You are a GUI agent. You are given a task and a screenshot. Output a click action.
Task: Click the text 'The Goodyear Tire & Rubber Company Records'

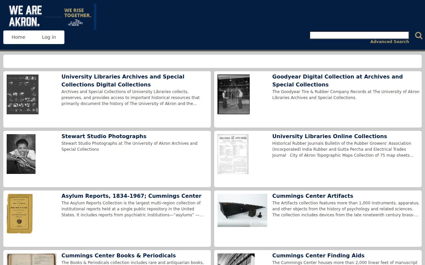coord(346,95)
